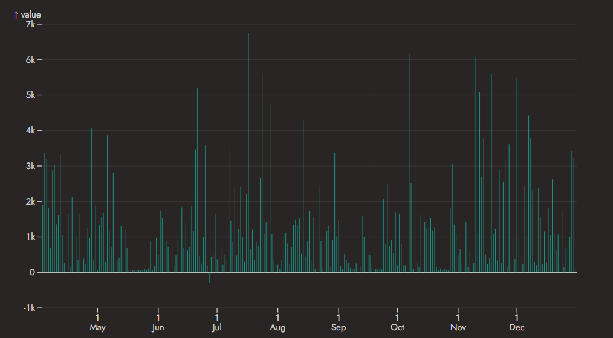Image resolution: width=613 pixels, height=338 pixels.
Task: Select the -1k y-axis tick label
Action: [29, 308]
